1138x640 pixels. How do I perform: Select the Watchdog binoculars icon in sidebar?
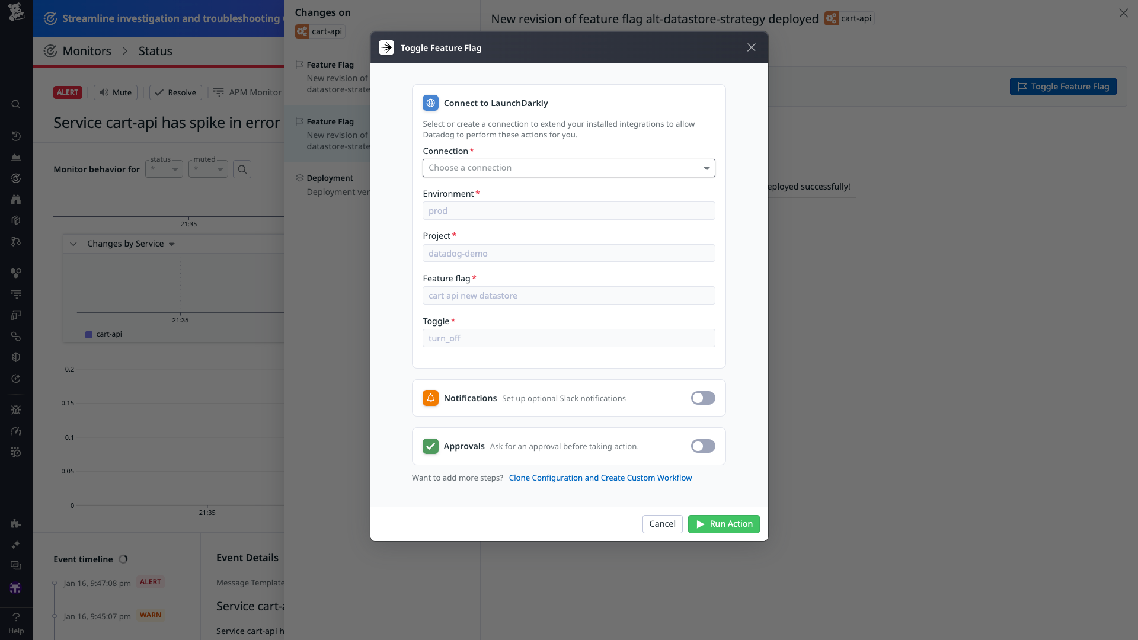click(16, 199)
